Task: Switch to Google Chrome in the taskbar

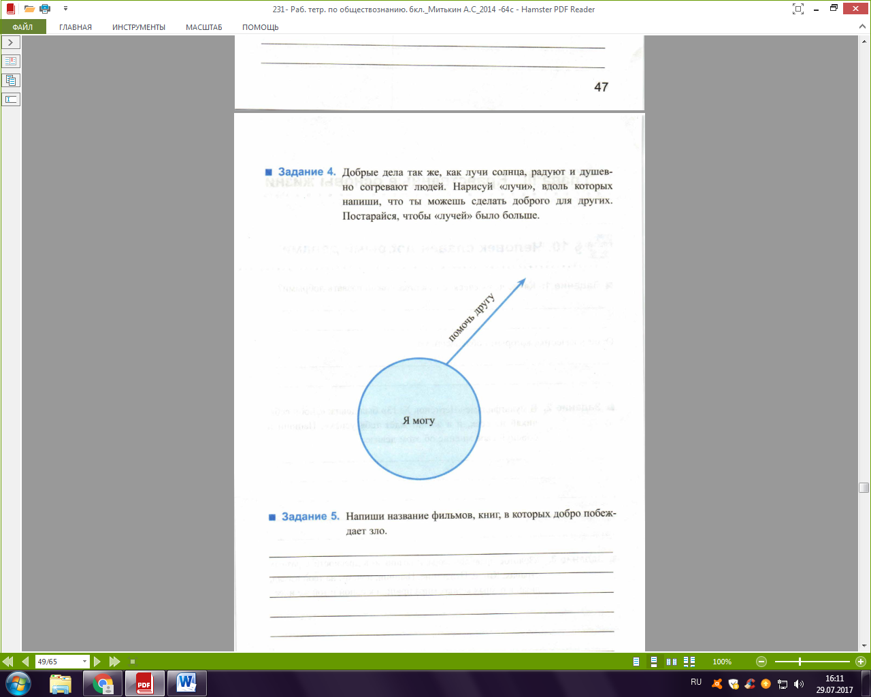Action: point(103,683)
